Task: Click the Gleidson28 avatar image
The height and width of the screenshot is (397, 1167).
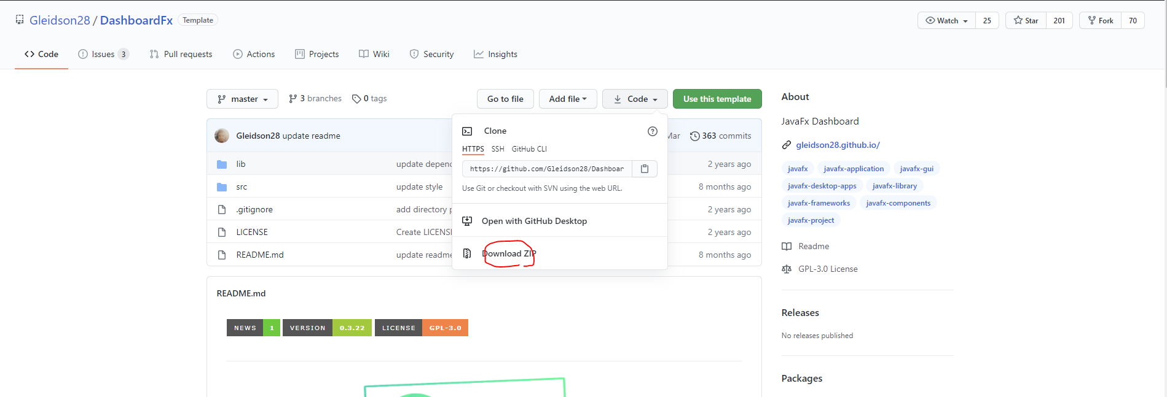Action: 222,136
